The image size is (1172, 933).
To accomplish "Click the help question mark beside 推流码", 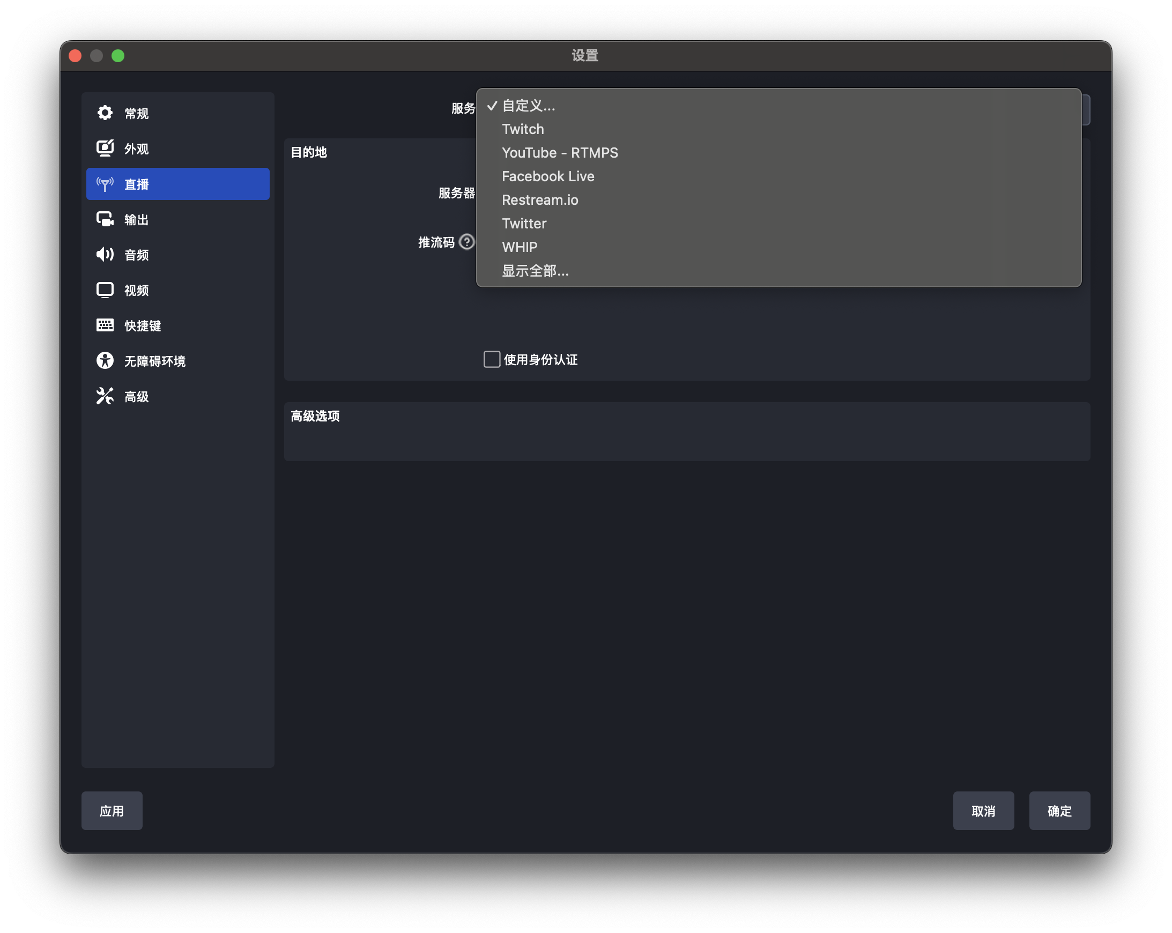I will point(466,242).
